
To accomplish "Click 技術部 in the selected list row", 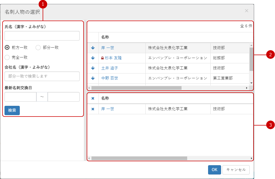I will click(x=219, y=109).
